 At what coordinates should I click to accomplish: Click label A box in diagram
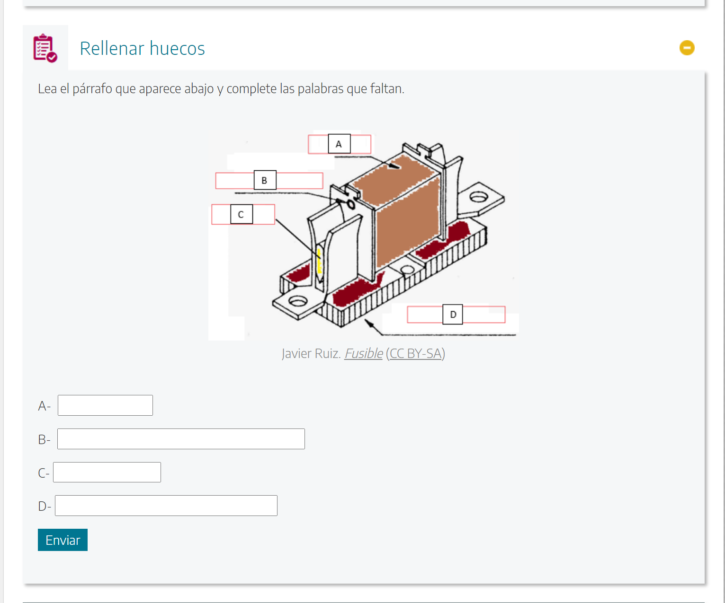coord(339,144)
